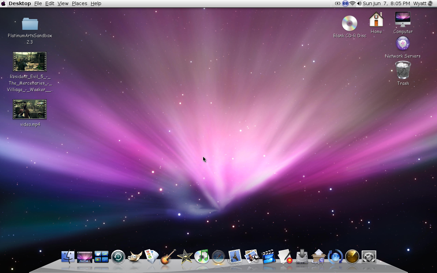This screenshot has height=273, width=437.
Task: Click the battery status indicator
Action: pyautogui.click(x=338, y=3)
